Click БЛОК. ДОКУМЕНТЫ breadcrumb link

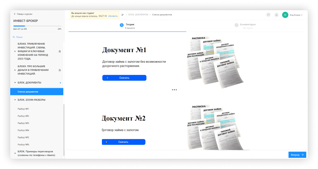point(138,15)
